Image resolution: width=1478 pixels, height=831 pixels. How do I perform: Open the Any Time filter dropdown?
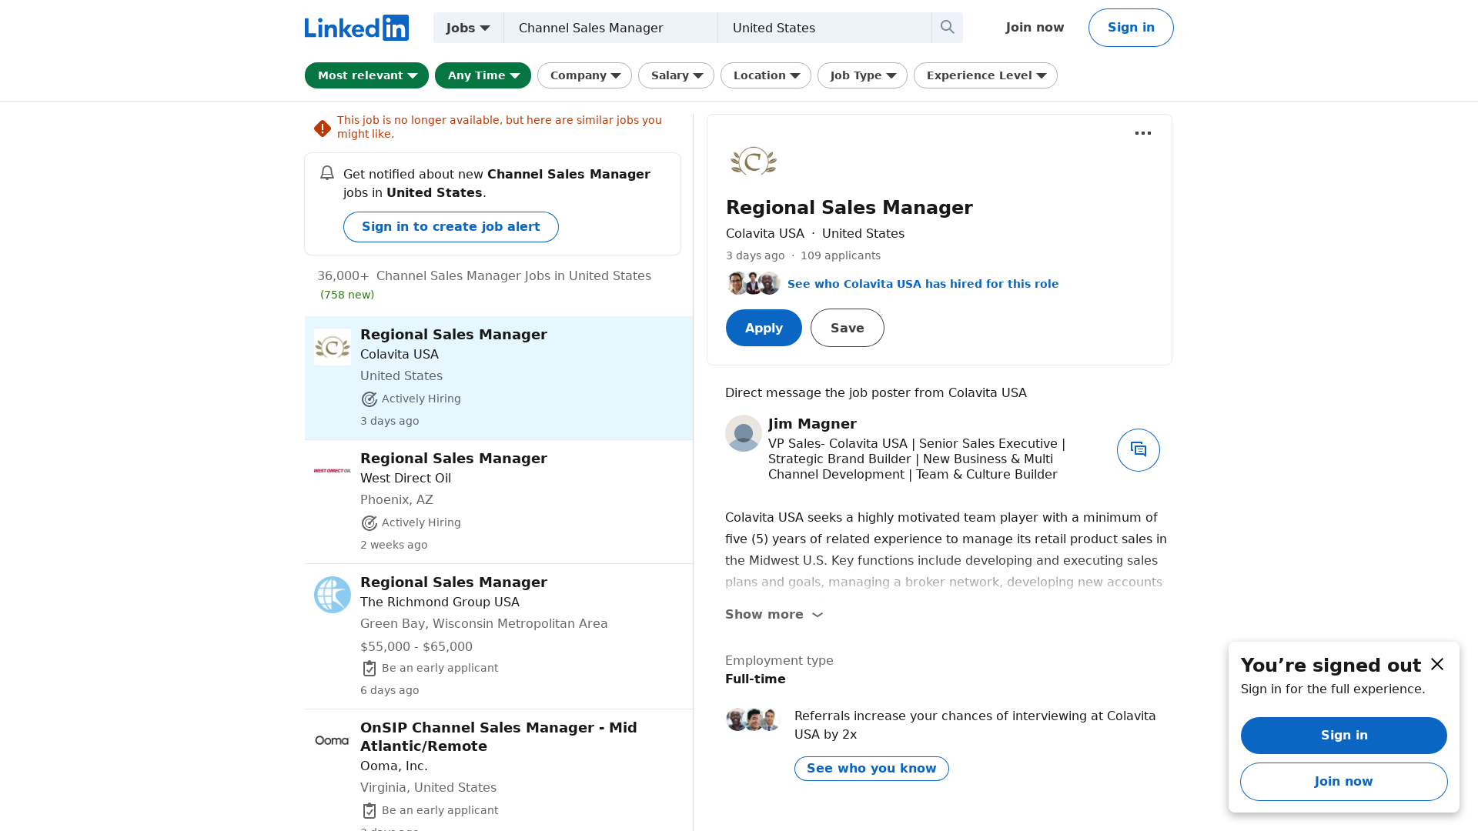pos(483,75)
